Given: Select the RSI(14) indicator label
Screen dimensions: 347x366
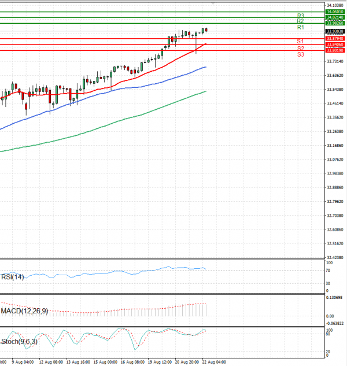Looking at the screenshot, I should [x=13, y=277].
